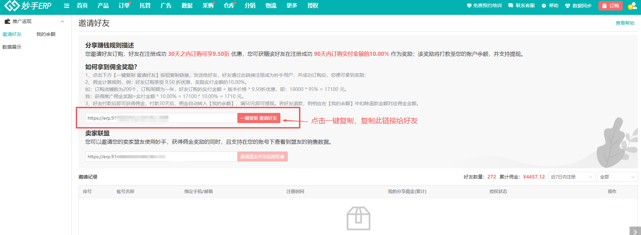The width and height of the screenshot is (641, 235).
Task: Open the 订单 menu
Action: tap(124, 6)
